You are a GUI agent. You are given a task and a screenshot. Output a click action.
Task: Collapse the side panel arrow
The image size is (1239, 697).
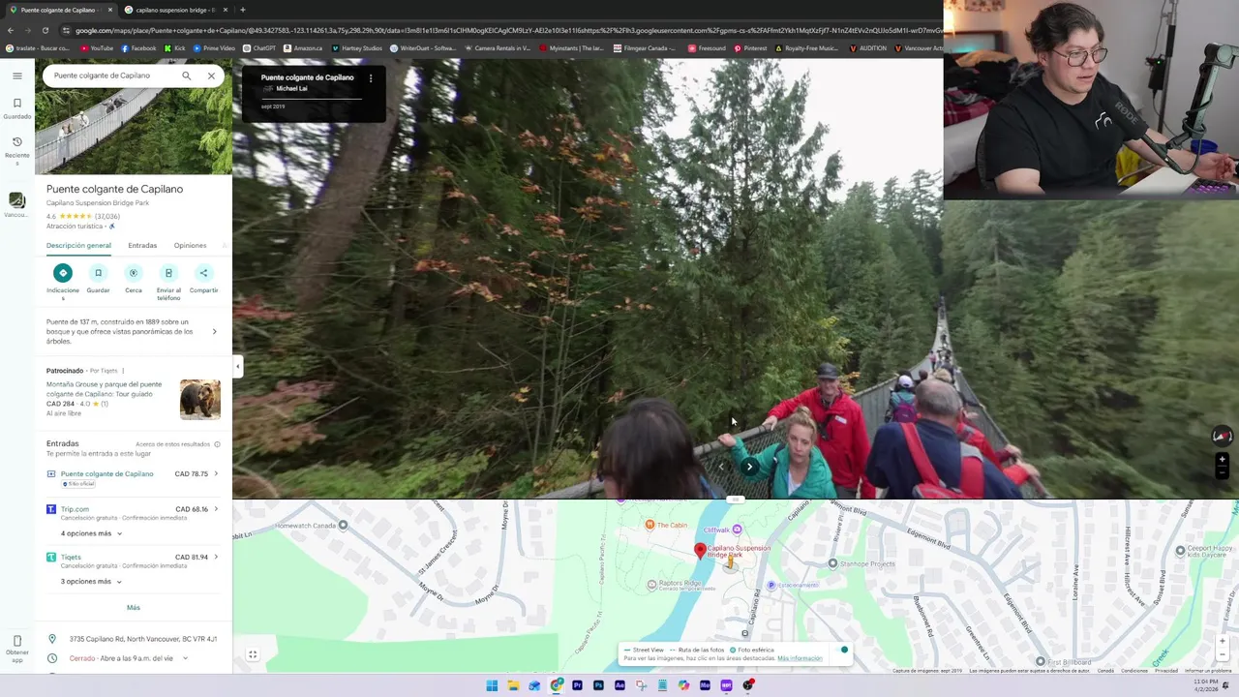tap(237, 366)
